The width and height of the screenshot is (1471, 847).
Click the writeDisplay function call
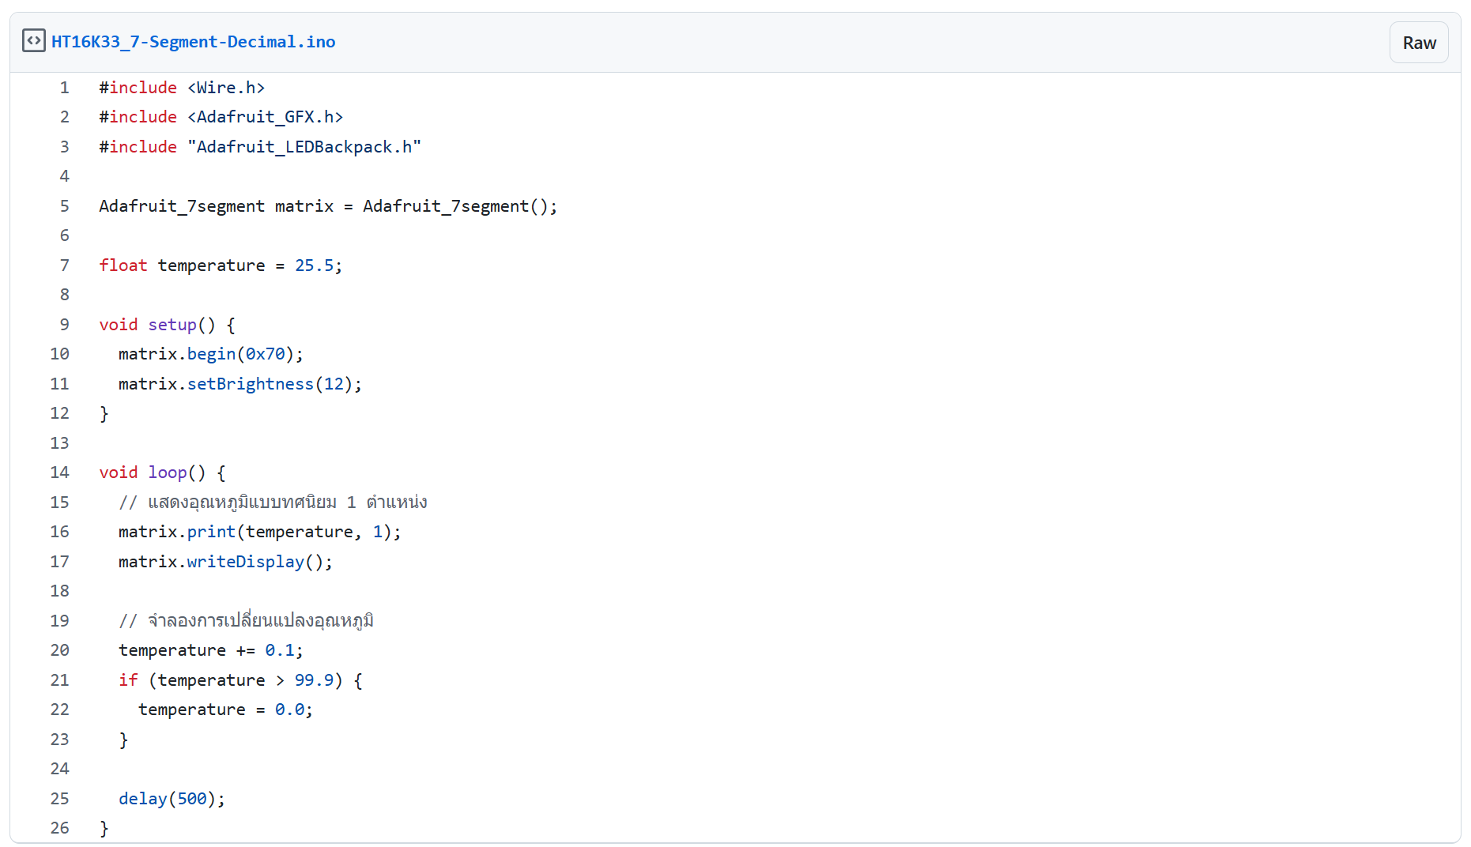tap(245, 562)
